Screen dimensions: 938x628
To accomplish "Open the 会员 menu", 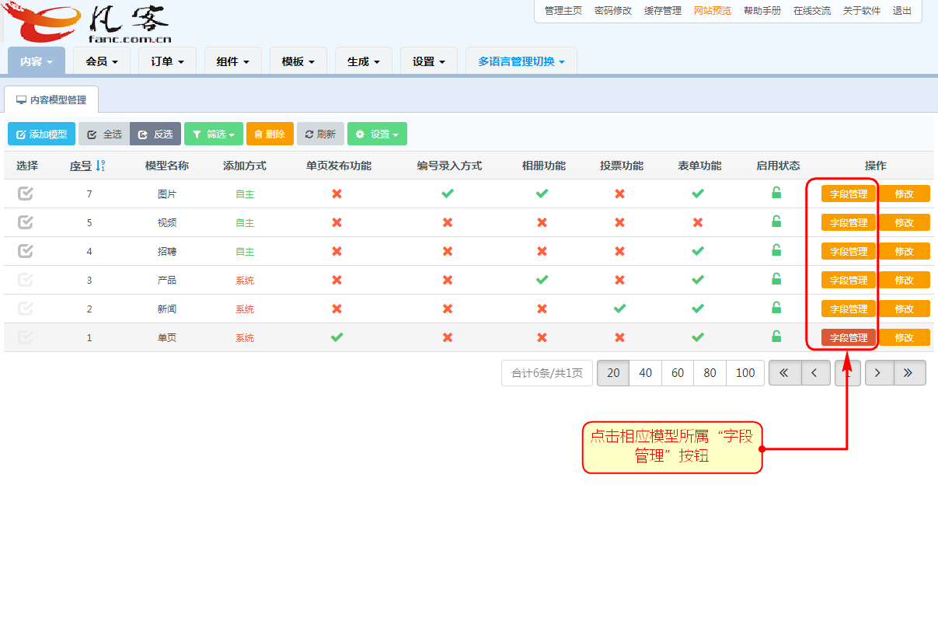I will pos(101,61).
